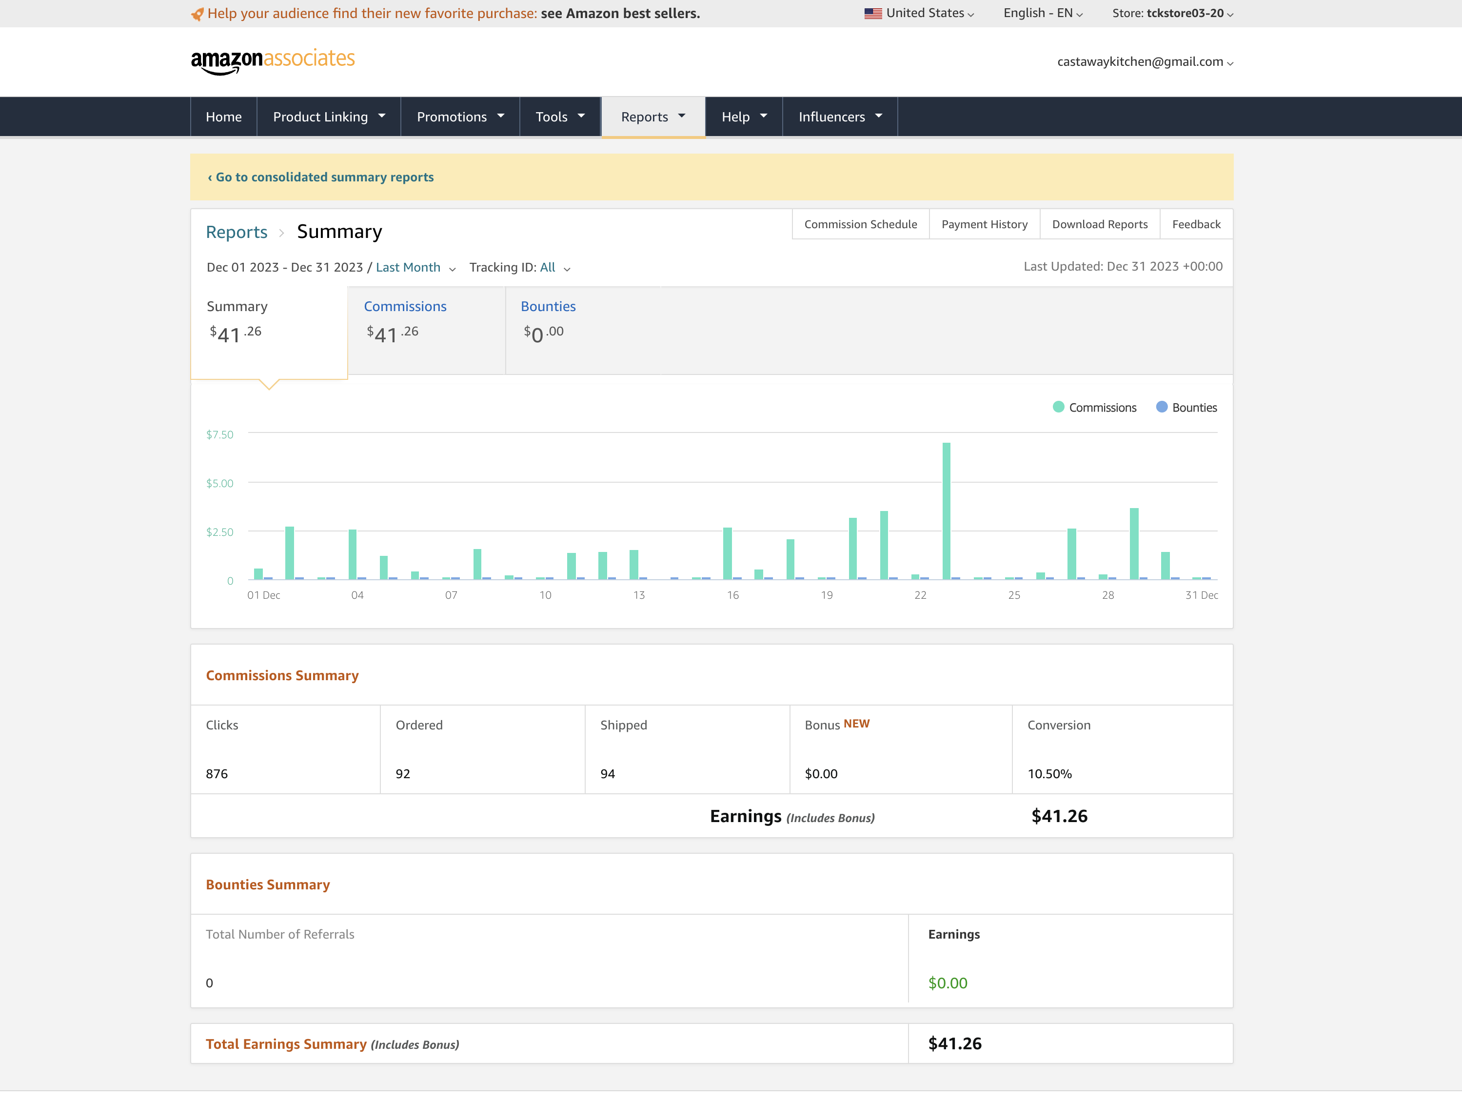Click the green $0.00 bounties earnings
The width and height of the screenshot is (1462, 1100).
948,984
